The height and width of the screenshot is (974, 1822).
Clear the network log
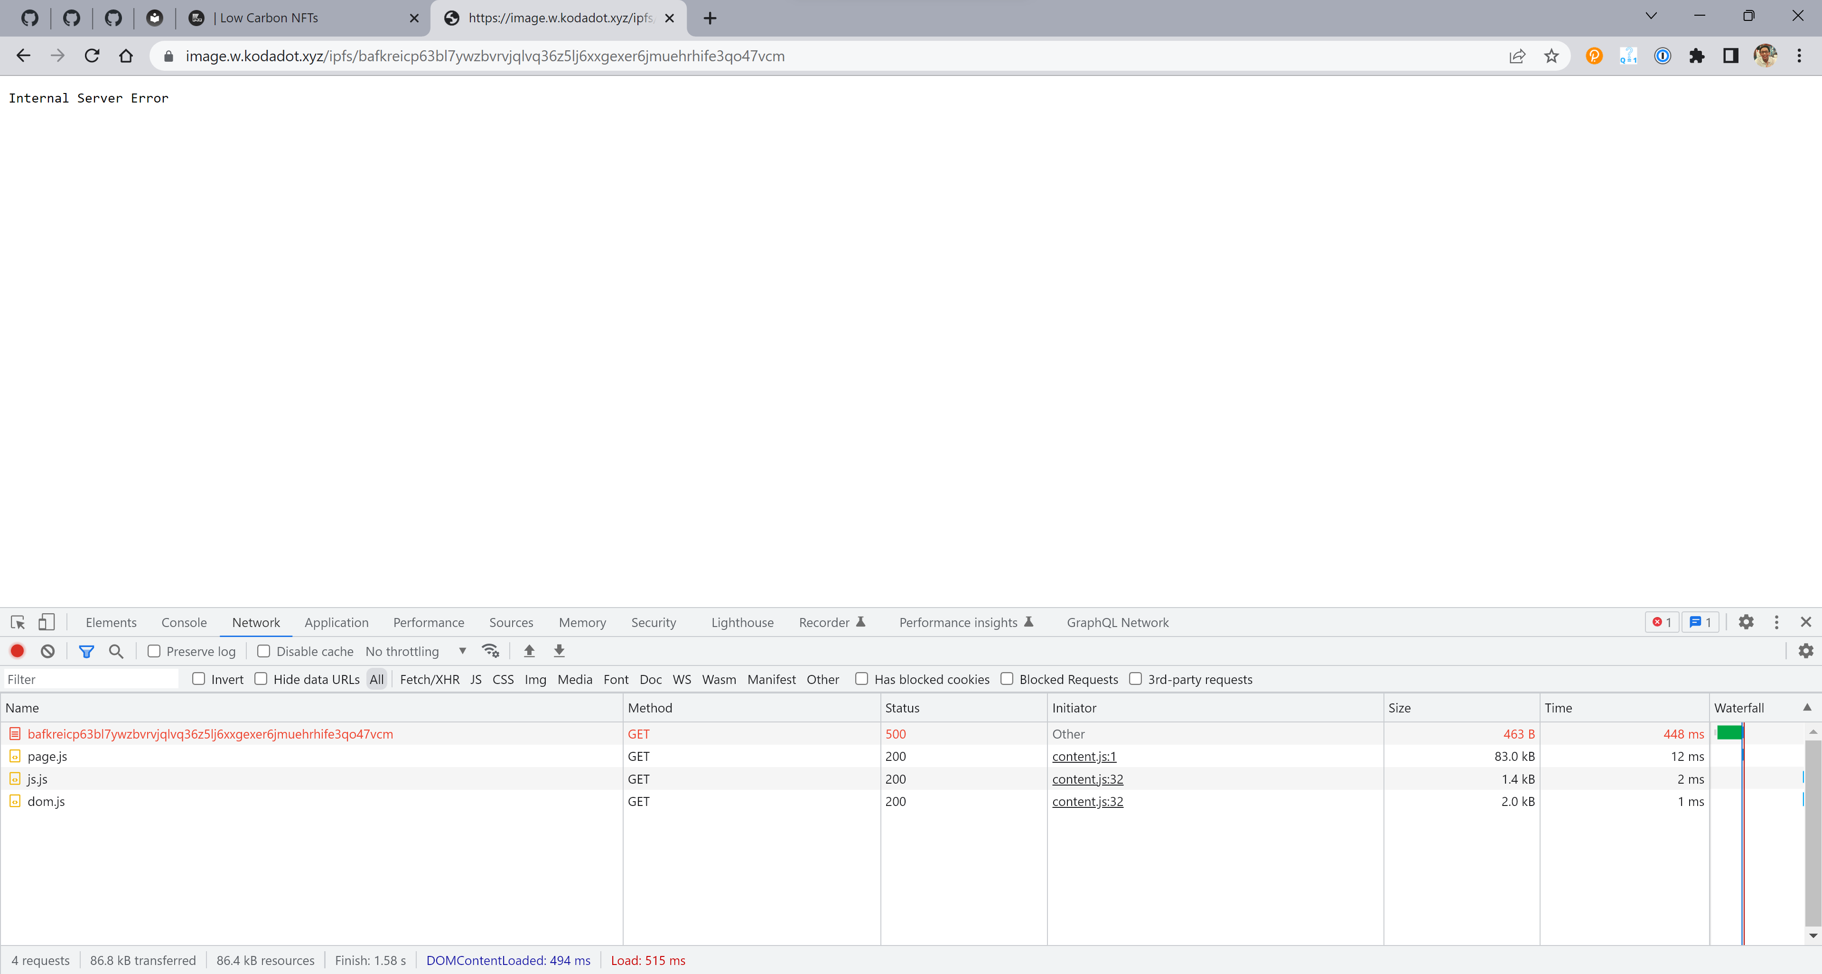point(47,651)
